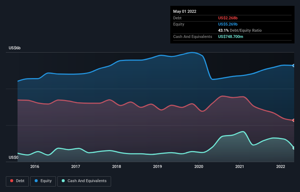Viewport: 300px width, 192px height.
Task: Click the US$6b y-axis label
Action: (15, 48)
